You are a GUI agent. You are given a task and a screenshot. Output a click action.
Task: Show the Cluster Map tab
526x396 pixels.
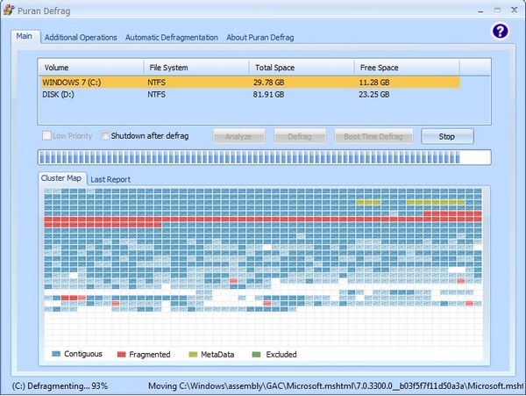[61, 178]
